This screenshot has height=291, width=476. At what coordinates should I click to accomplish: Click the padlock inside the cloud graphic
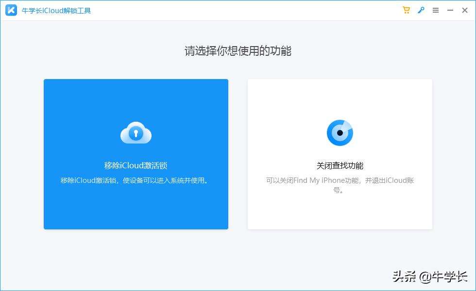[x=136, y=134]
